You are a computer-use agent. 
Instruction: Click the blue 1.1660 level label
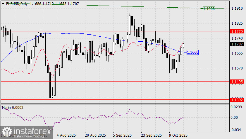tap(192, 52)
